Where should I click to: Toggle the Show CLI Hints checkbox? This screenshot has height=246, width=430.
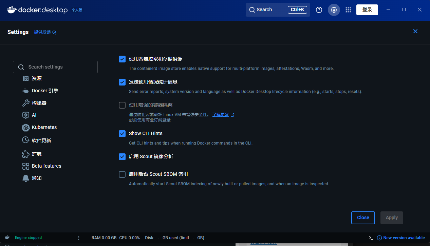(x=122, y=134)
